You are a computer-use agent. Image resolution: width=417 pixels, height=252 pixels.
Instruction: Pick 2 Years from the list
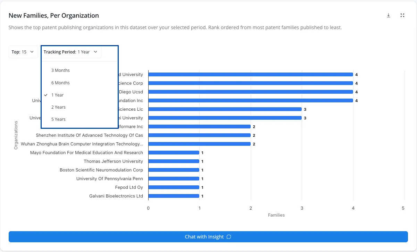58,107
